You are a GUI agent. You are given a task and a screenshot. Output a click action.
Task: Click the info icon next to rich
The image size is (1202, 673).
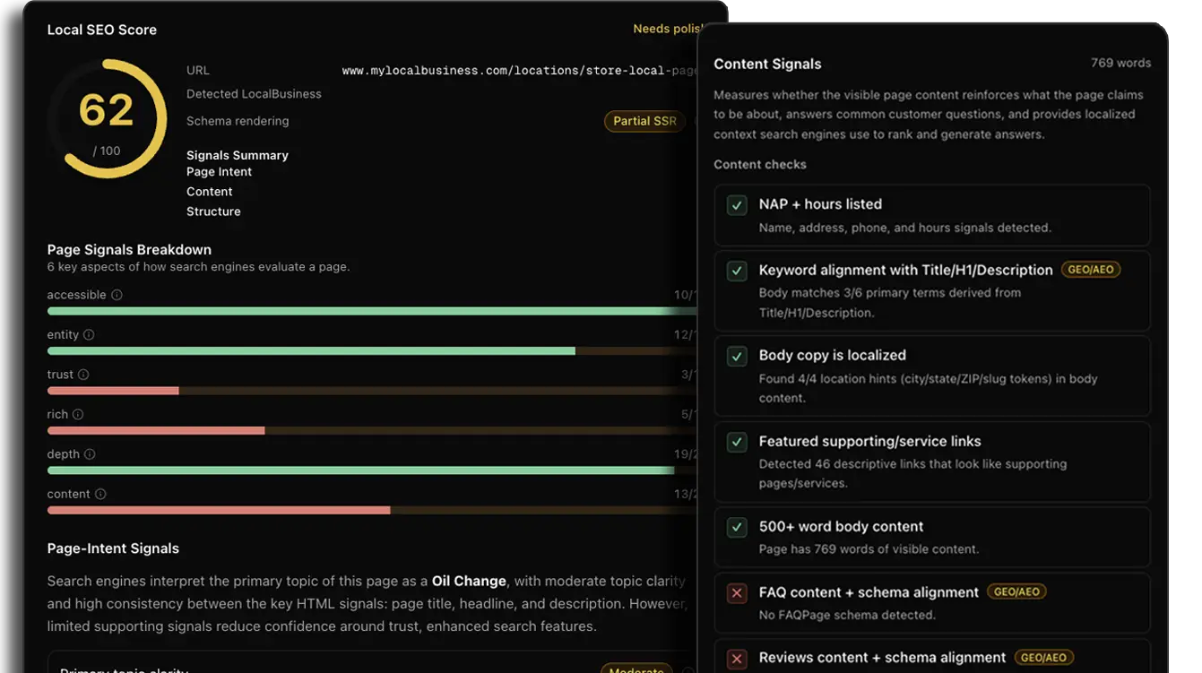(x=78, y=414)
